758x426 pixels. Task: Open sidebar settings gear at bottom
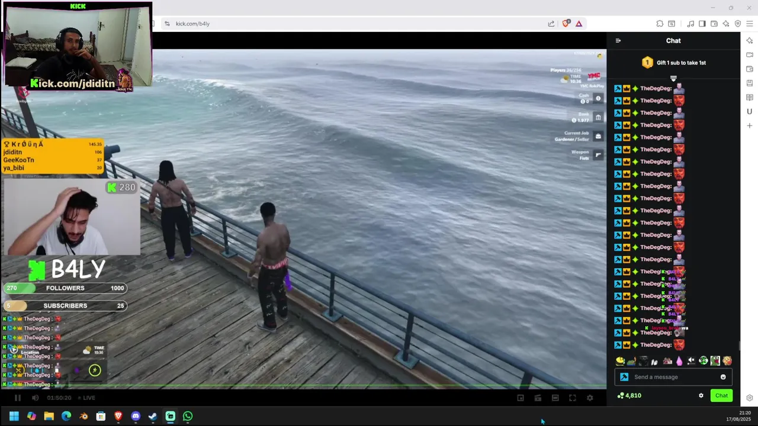(x=750, y=398)
